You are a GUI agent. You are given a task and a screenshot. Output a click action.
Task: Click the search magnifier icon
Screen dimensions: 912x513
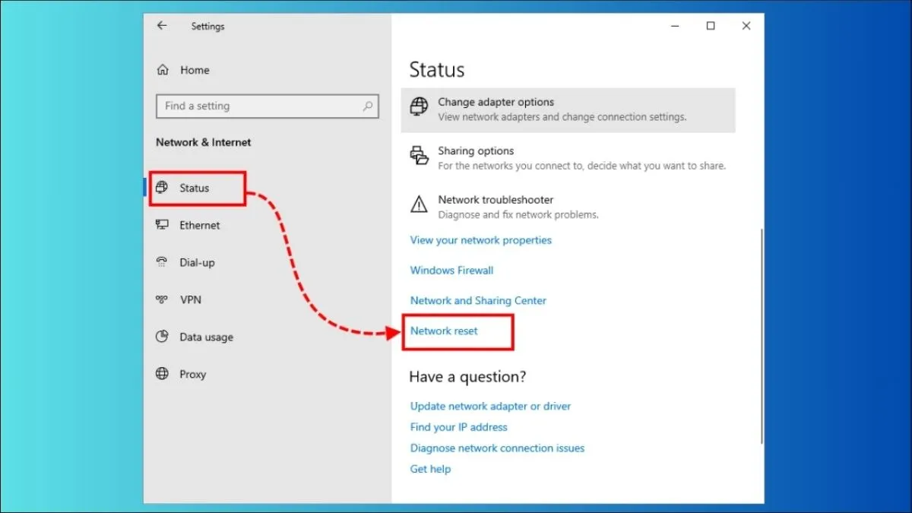tap(368, 106)
